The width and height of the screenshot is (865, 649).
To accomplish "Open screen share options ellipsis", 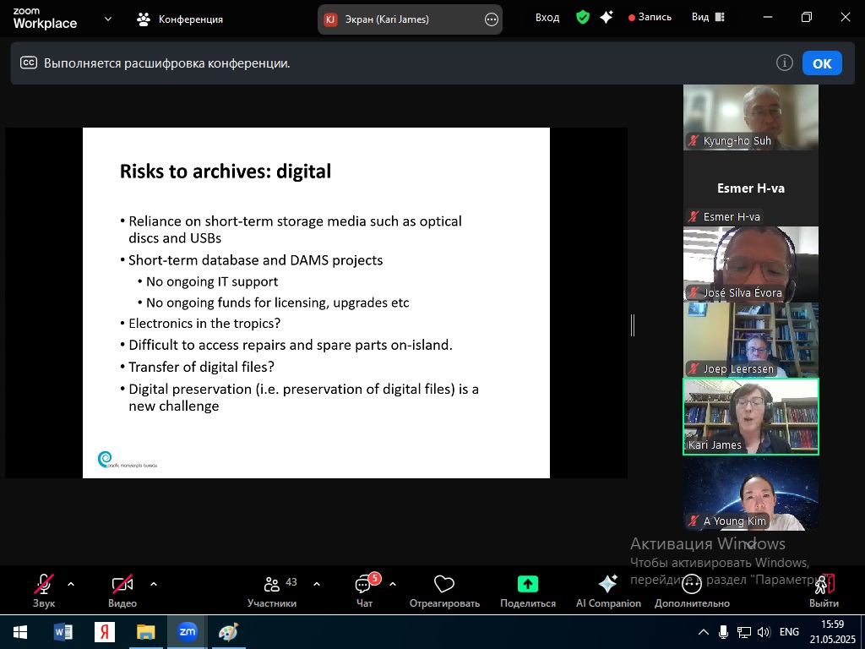I will 491,20.
